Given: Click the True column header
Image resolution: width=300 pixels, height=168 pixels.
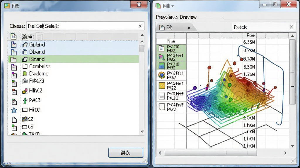Looking at the screenshot, I should pos(171,41).
